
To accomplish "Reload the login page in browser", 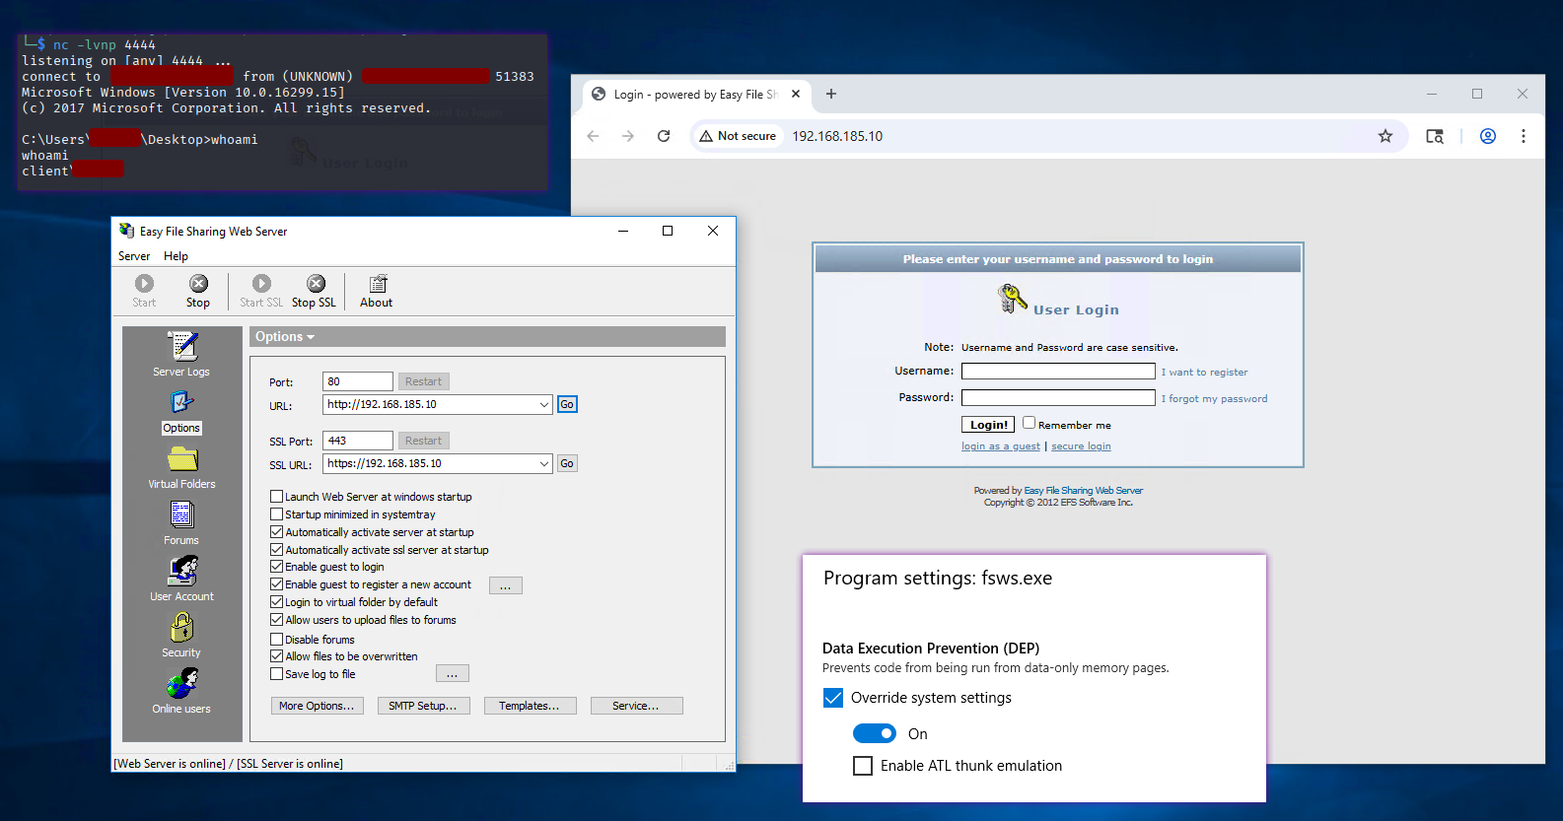I will click(664, 136).
